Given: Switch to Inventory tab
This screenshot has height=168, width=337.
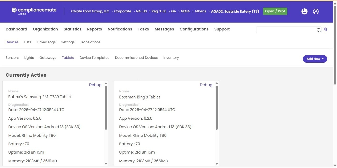Looking at the screenshot, I should (x=171, y=57).
